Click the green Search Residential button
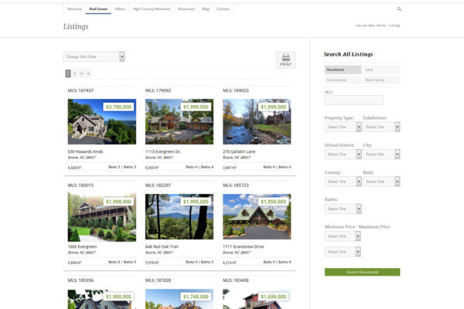The height and width of the screenshot is (309, 464). (362, 272)
